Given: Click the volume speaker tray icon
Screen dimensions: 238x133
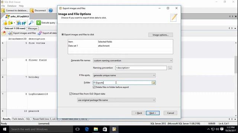Looking at the screenshot, I should click(x=217, y=129).
